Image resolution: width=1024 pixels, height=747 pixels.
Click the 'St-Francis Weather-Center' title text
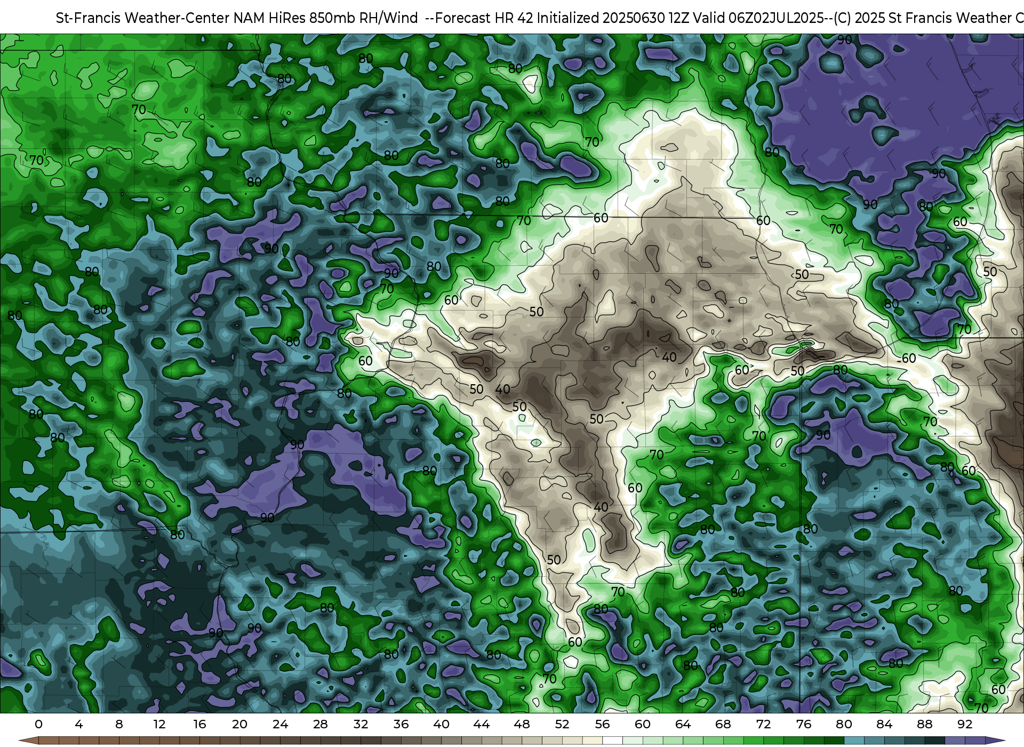point(143,18)
